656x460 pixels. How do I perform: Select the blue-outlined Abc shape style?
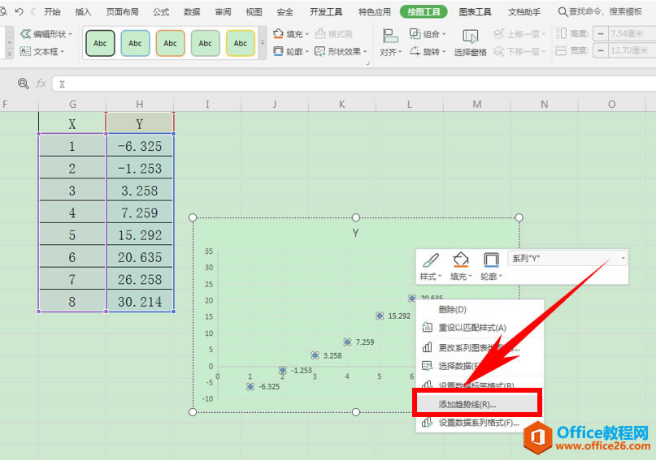tap(135, 43)
